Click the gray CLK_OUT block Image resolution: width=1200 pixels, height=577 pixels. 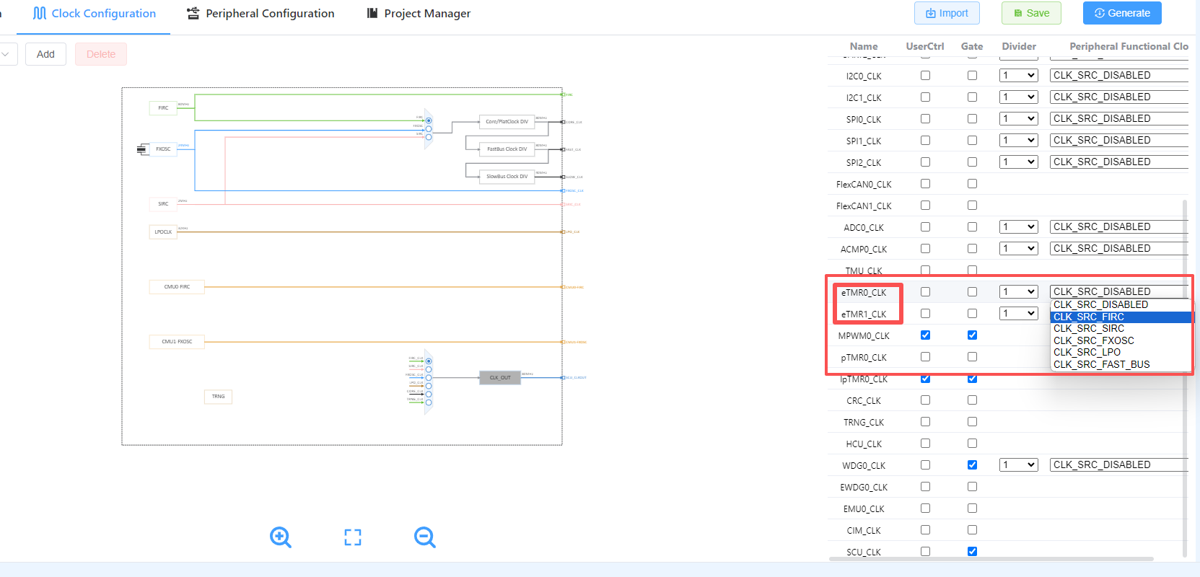click(x=500, y=378)
